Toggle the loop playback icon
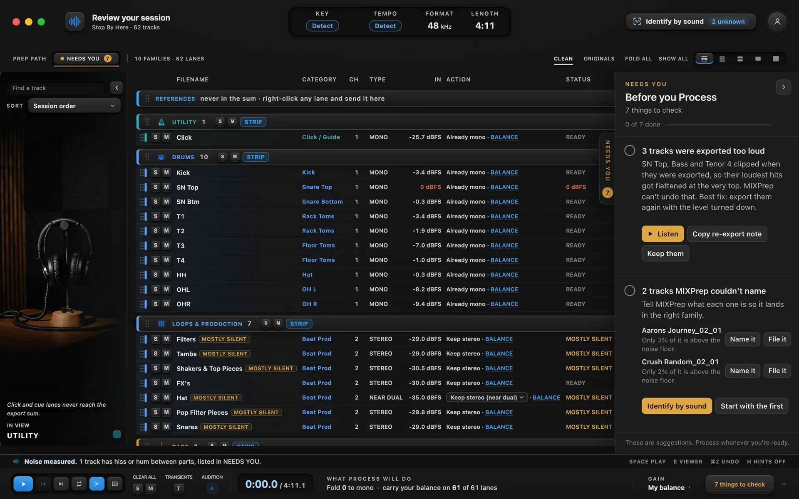This screenshot has width=799, height=499. 79,484
